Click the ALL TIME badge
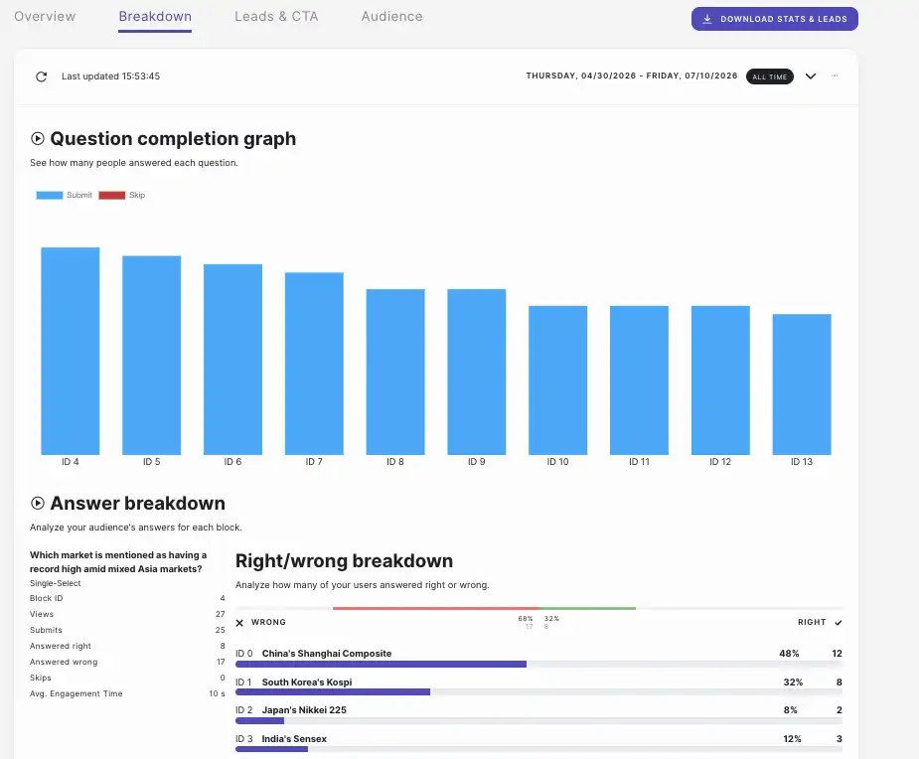Screen dimensions: 919x759 pyautogui.click(x=770, y=76)
